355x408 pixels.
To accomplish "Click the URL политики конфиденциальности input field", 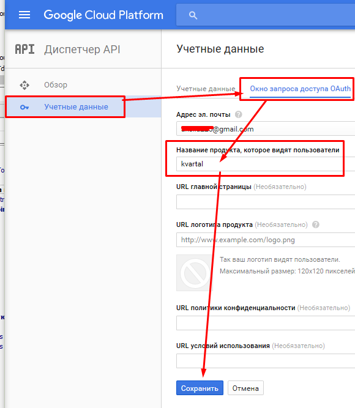I will 266,323.
